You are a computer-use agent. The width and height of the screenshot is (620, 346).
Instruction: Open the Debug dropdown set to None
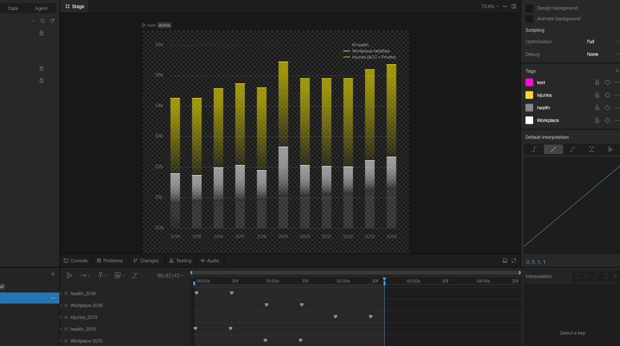click(x=602, y=54)
